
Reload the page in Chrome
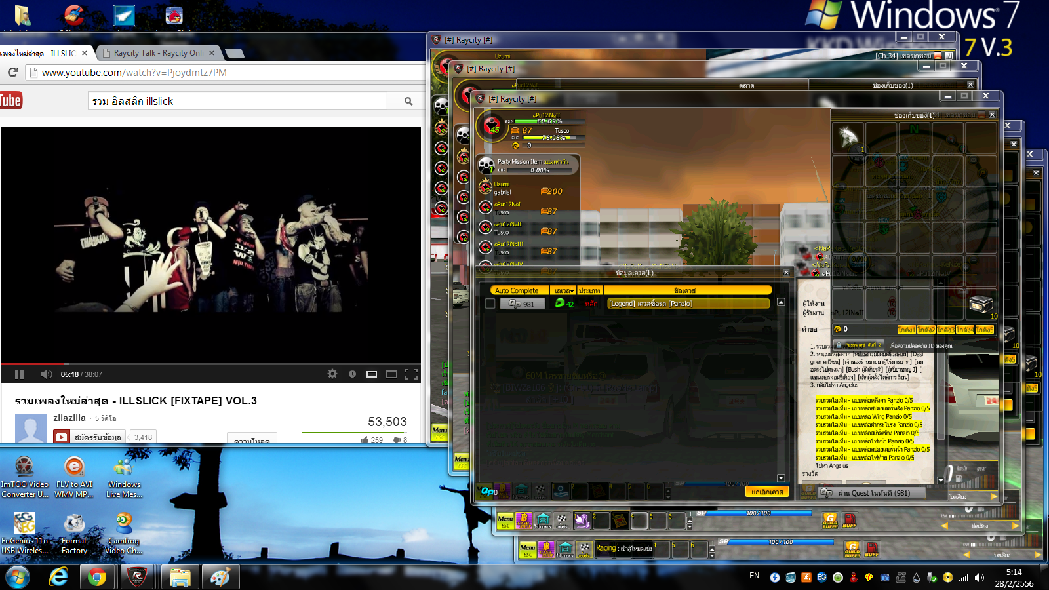click(12, 72)
